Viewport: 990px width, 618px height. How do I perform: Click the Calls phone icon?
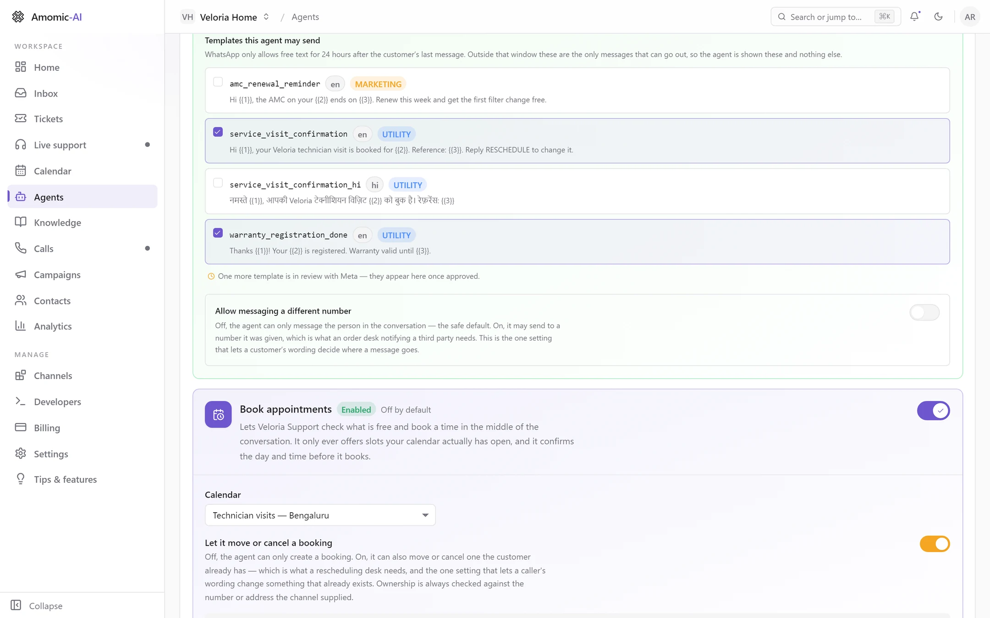pos(21,248)
